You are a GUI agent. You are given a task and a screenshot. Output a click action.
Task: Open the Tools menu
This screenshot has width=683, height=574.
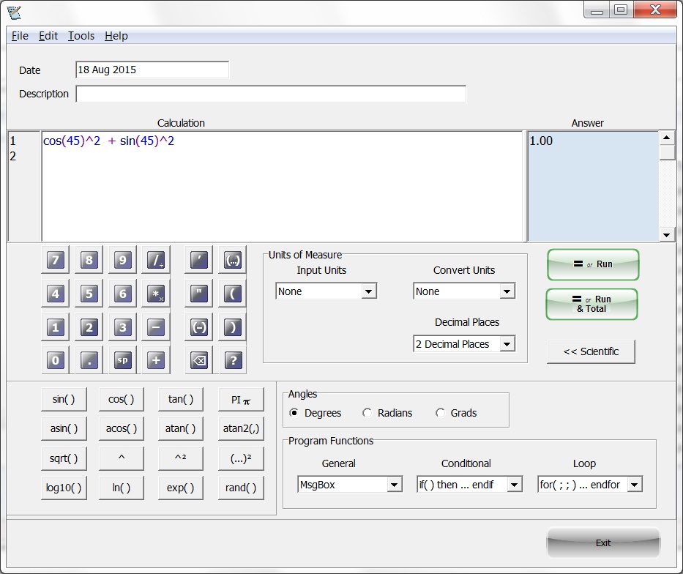click(x=81, y=36)
